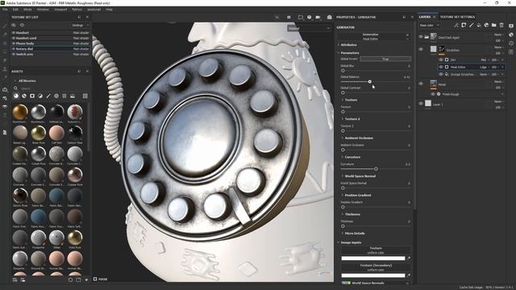Select the Mask Editor row in layers

[x=472, y=67]
